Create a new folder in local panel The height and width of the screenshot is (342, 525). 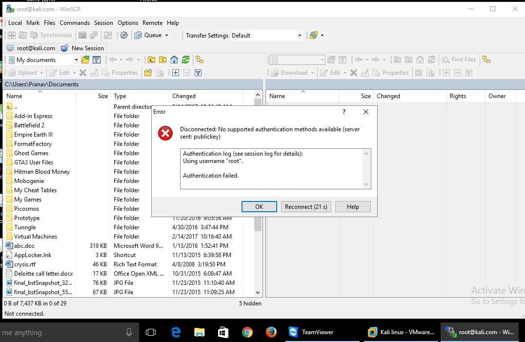148,73
